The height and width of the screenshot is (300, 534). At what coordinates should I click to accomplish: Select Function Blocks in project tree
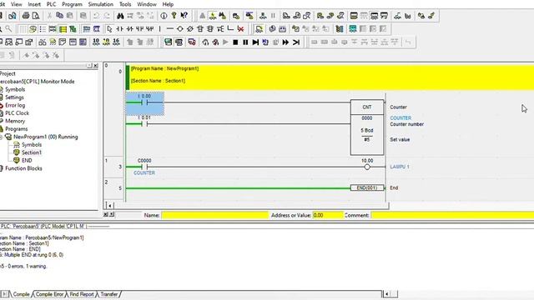[x=23, y=168]
